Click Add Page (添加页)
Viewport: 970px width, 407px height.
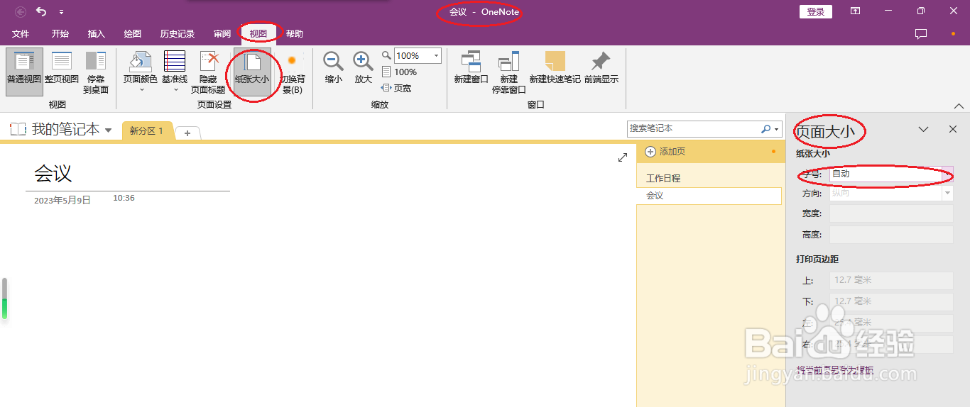pos(665,152)
